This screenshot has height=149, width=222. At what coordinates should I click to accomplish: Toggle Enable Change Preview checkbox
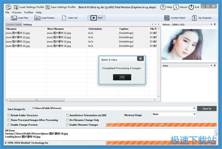[9, 125]
